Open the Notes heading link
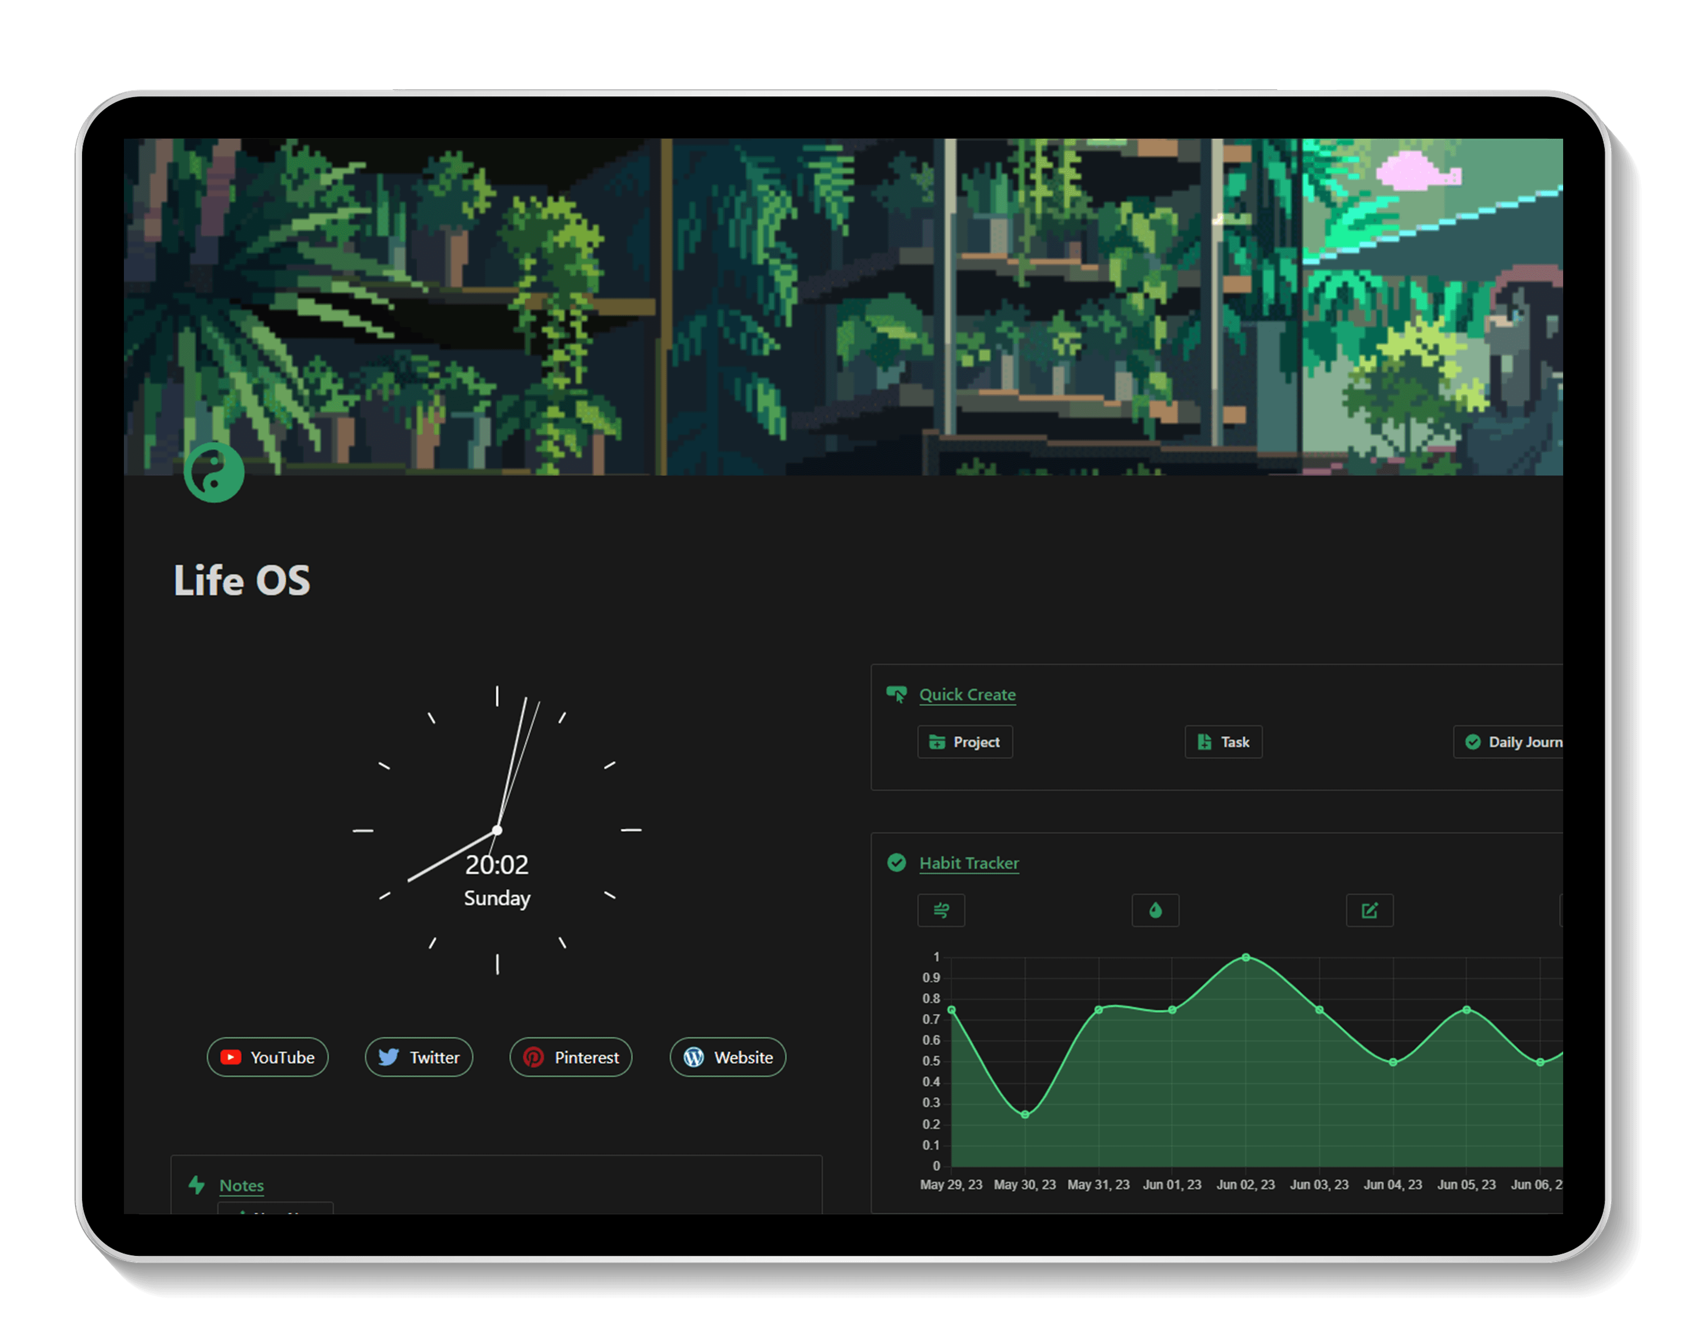The width and height of the screenshot is (1683, 1337). (x=241, y=1185)
